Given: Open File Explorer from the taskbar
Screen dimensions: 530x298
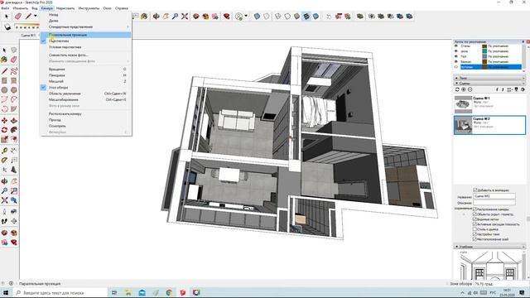Looking at the screenshot, I should (128, 292).
